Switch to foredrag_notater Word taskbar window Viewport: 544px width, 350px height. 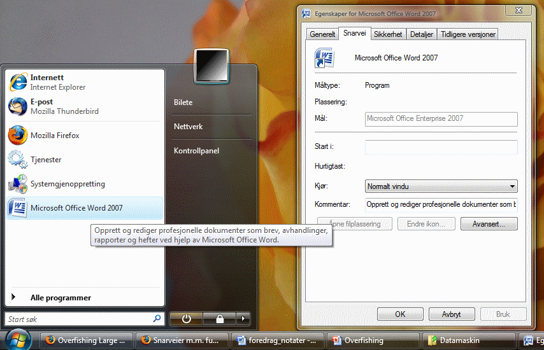[x=278, y=340]
